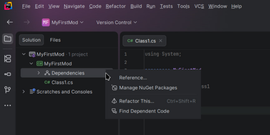270x135 pixels.
Task: Open the View menu
Action: pos(54,6)
